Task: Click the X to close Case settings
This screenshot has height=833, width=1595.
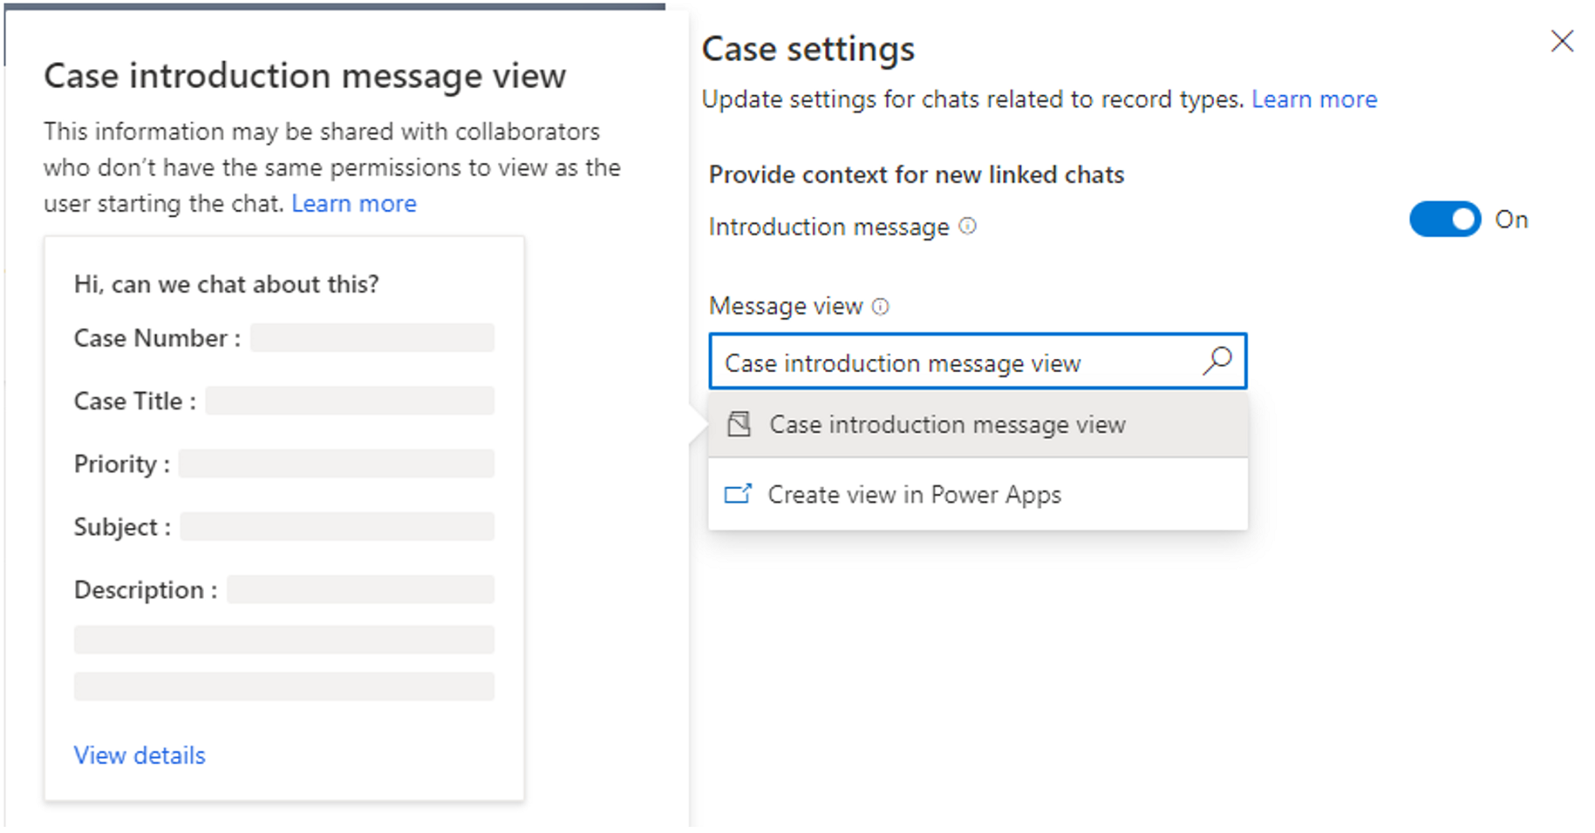Action: pyautogui.click(x=1561, y=41)
